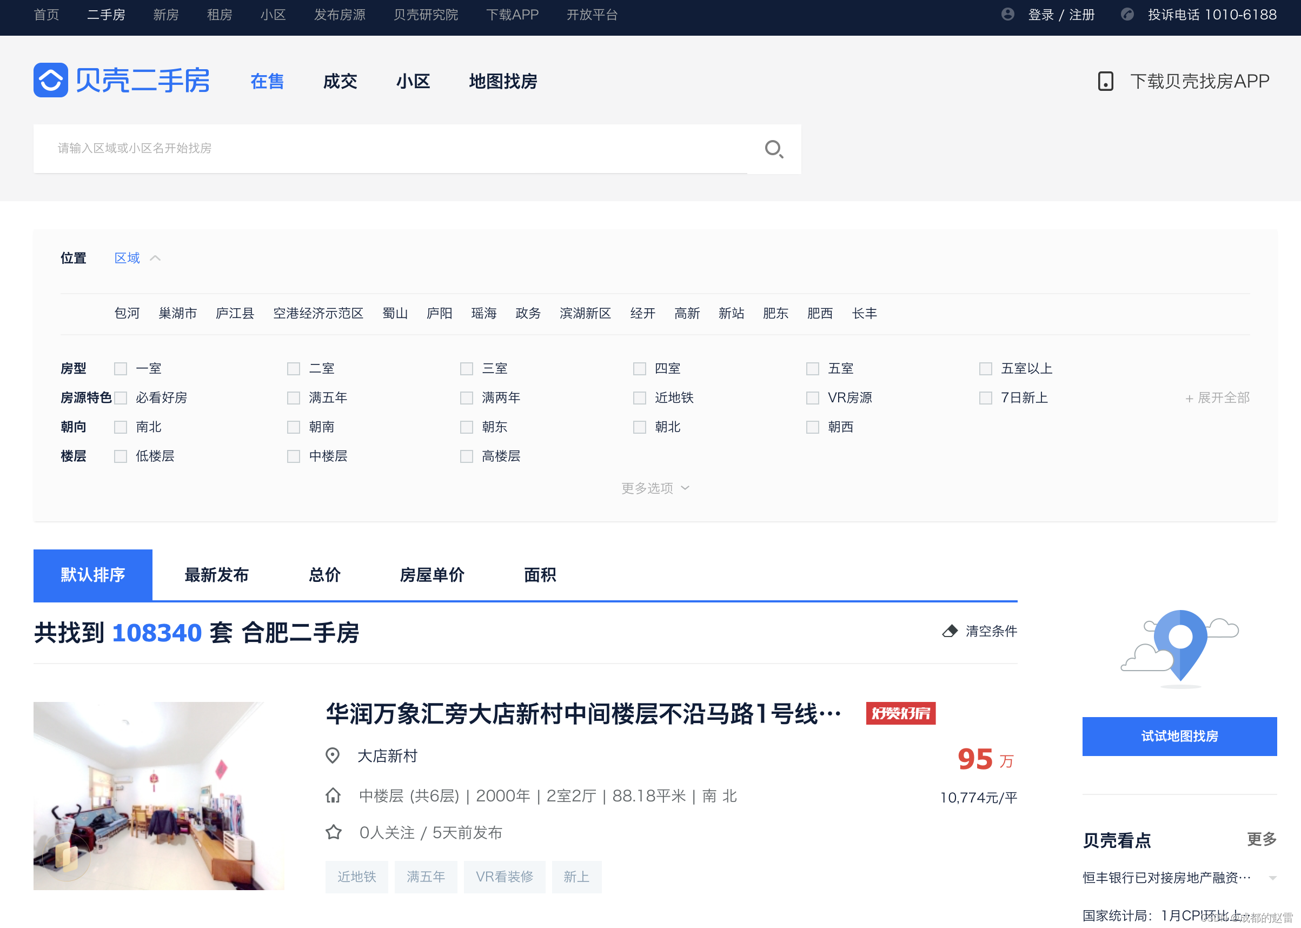Collapse the 区域 location chevron
This screenshot has height=928, width=1301.
(x=155, y=258)
